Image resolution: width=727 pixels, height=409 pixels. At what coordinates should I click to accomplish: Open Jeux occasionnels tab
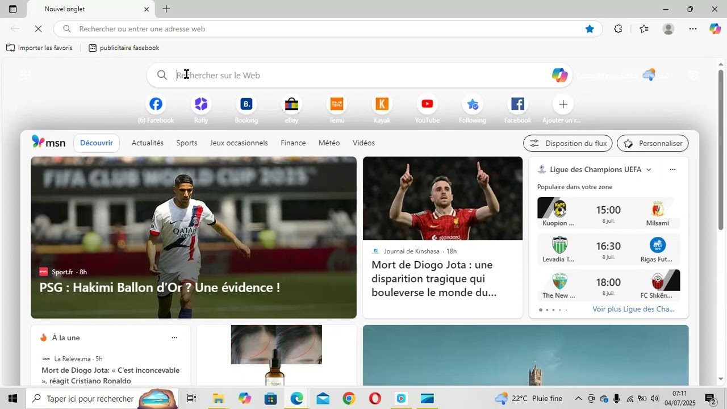239,143
